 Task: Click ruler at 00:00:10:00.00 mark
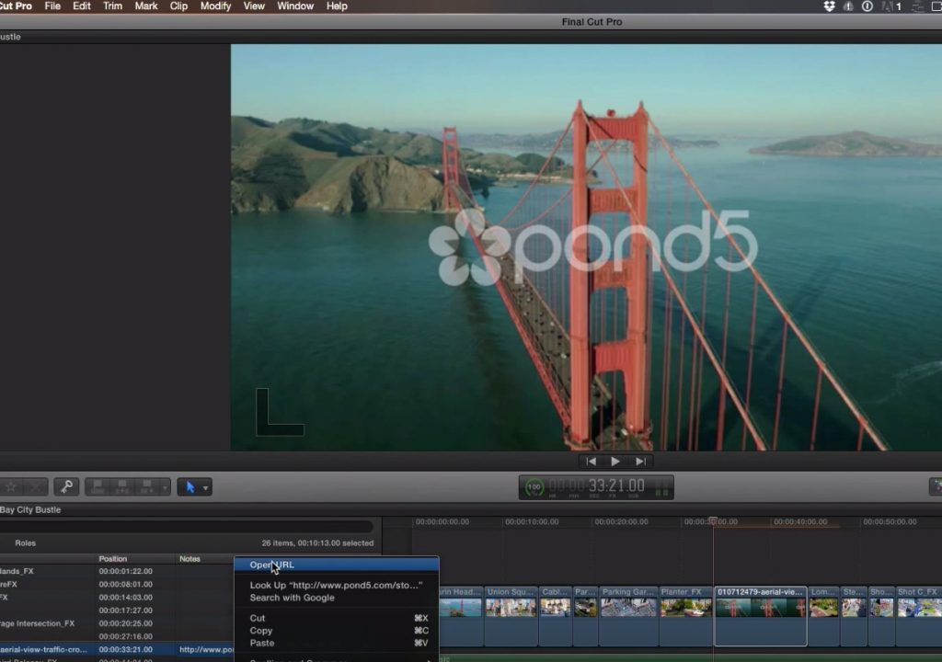coord(532,521)
